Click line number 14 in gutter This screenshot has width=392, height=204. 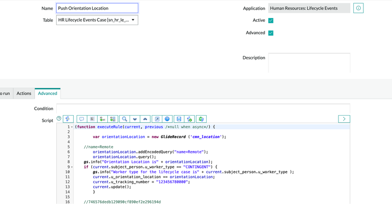67,192
